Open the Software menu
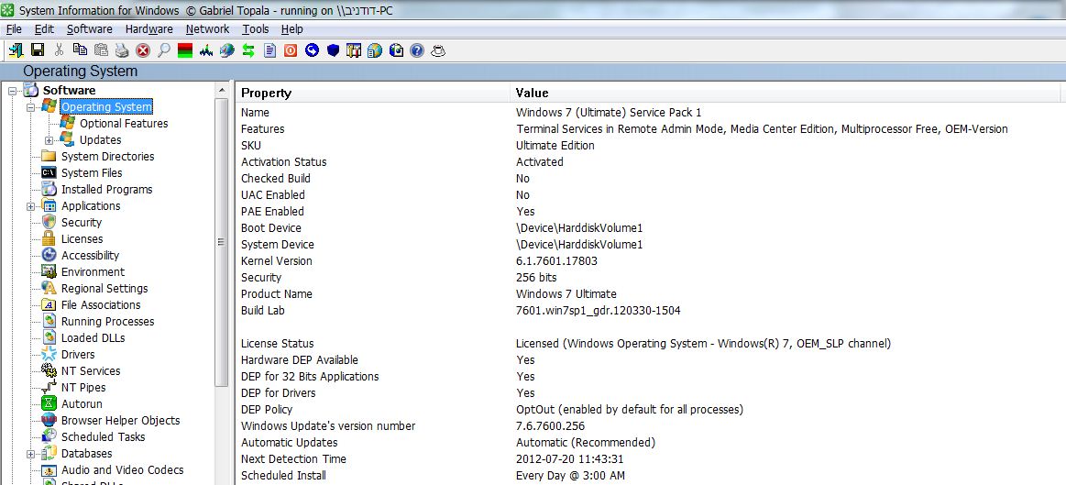The width and height of the screenshot is (1066, 485). (90, 29)
